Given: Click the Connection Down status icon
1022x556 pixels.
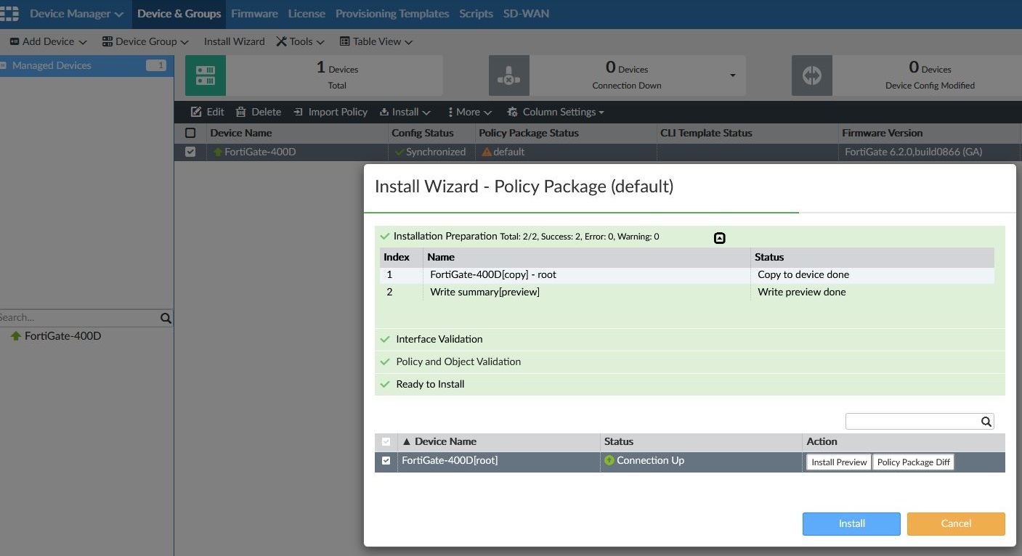Looking at the screenshot, I should pos(508,75).
